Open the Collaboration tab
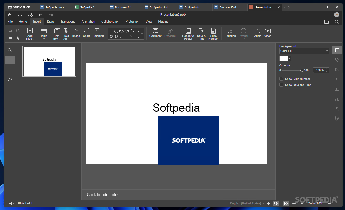Screen dimensions: 345x210 (110, 22)
